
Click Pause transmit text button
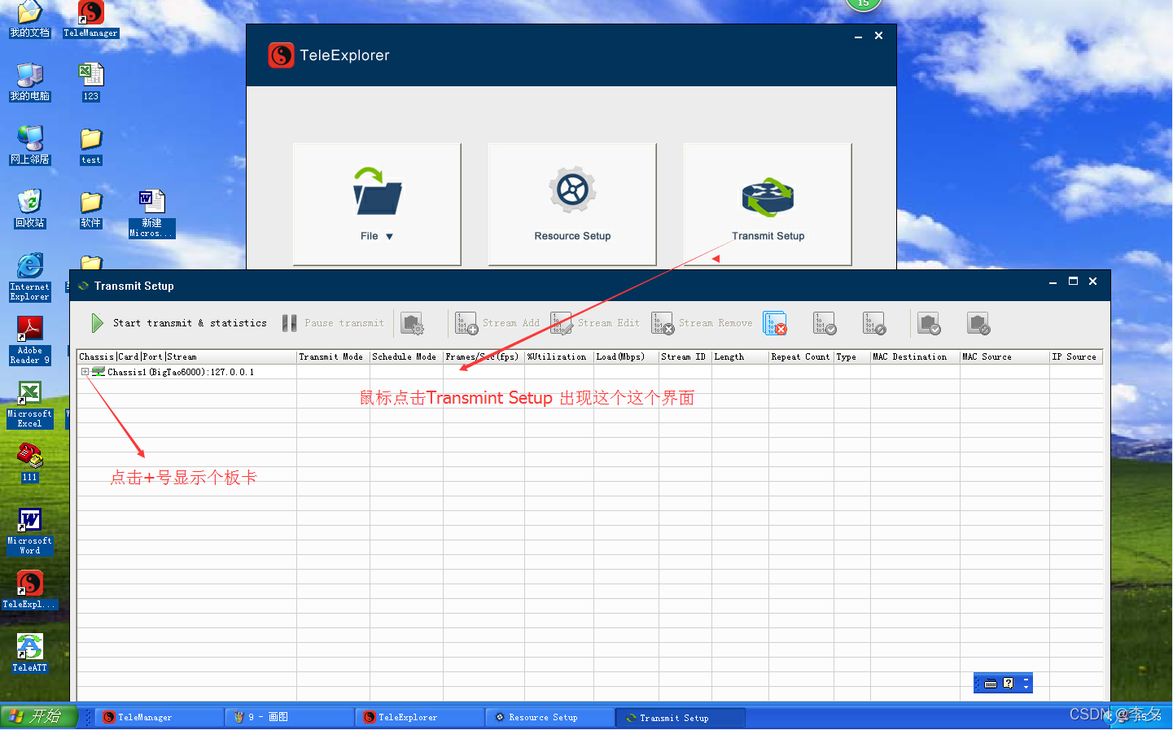point(344,323)
